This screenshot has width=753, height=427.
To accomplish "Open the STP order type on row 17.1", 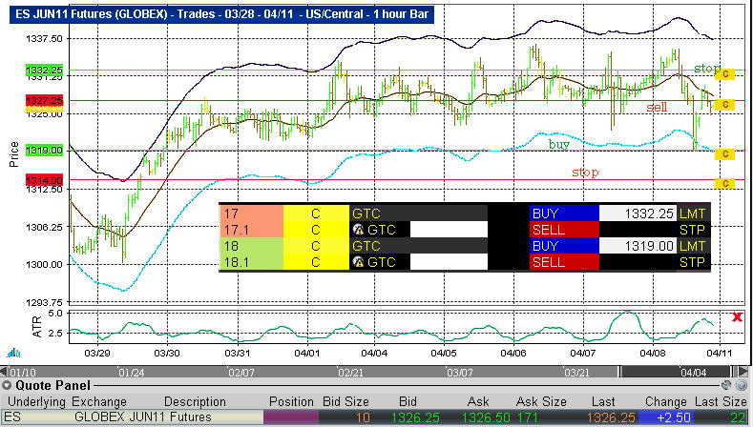I will pos(693,230).
